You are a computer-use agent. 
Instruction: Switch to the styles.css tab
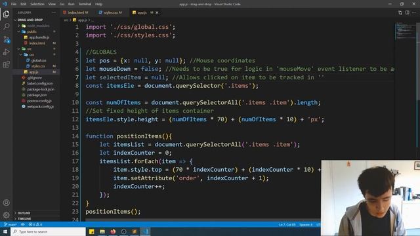[110, 12]
